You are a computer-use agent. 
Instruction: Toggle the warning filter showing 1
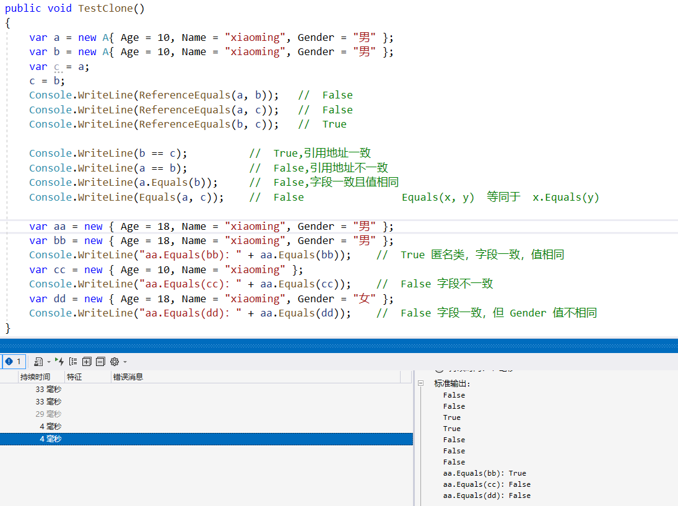(13, 362)
